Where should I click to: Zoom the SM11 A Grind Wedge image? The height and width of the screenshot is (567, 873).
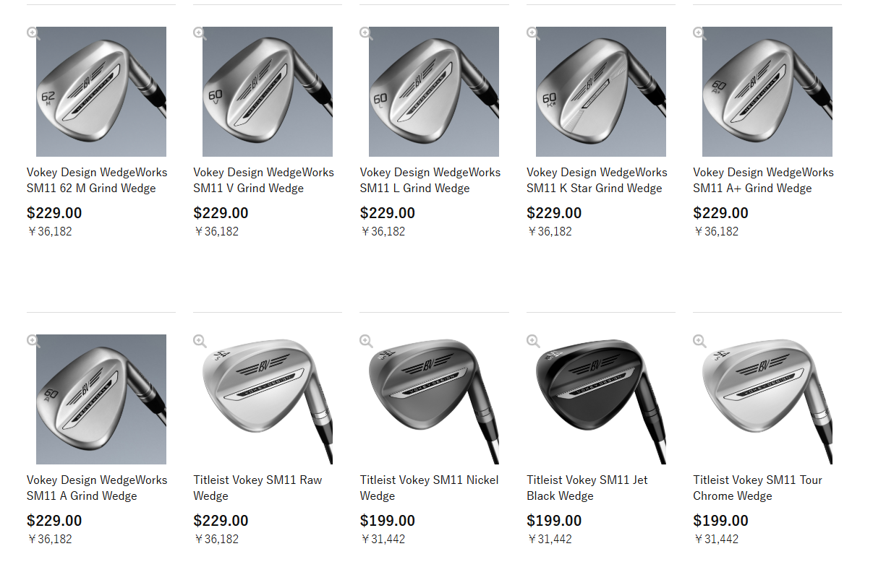coord(33,341)
